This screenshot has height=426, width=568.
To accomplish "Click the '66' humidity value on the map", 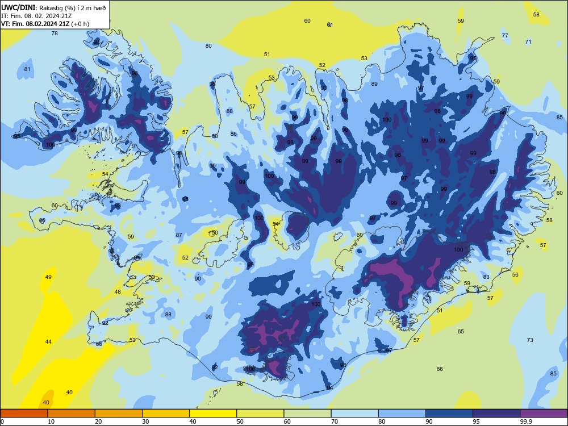I will tap(440, 369).
